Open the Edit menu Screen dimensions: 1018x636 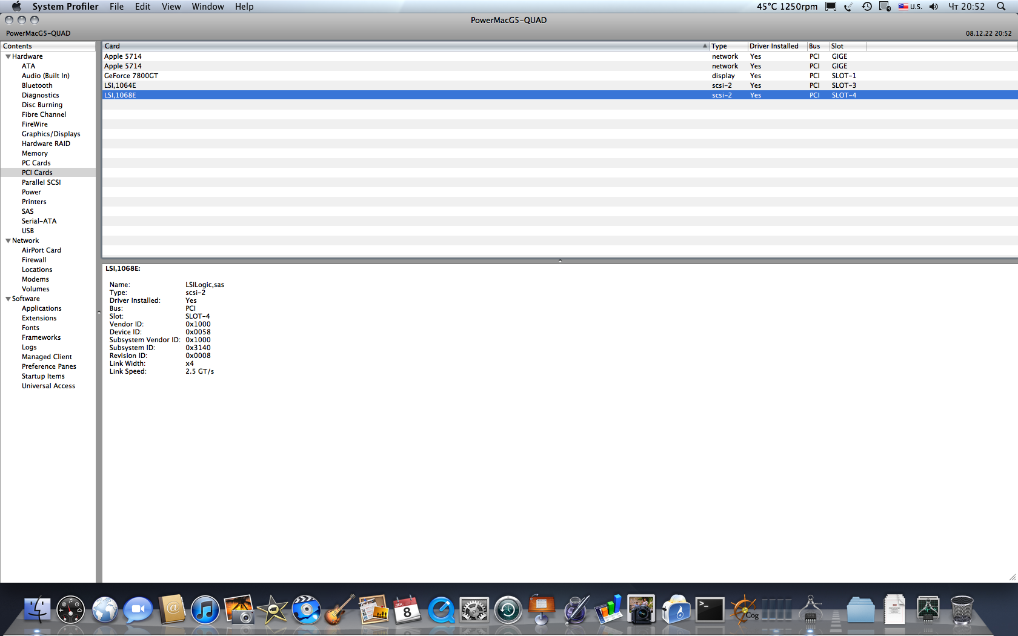point(142,7)
